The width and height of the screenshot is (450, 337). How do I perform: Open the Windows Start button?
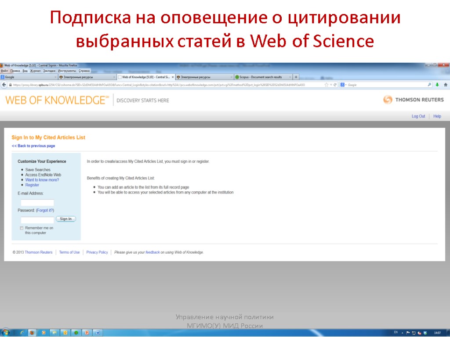[5, 333]
